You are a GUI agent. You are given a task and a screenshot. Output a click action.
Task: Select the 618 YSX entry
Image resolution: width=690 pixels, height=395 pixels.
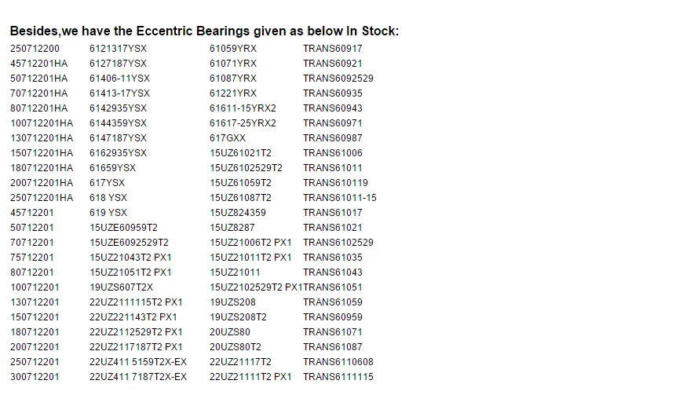(x=108, y=198)
